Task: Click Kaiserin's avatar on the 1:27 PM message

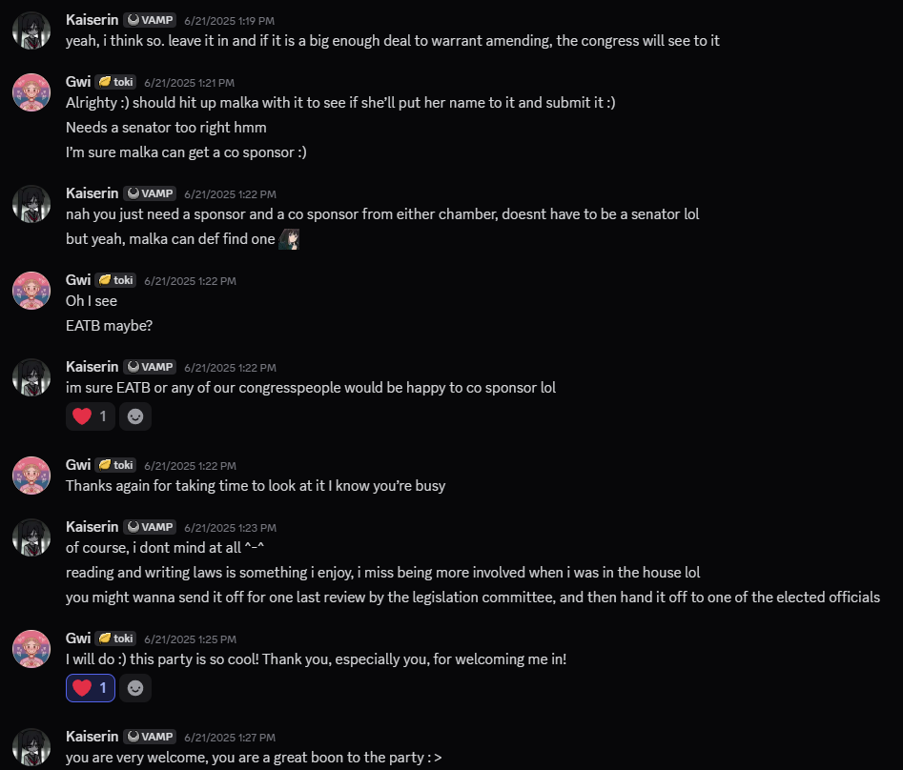Action: coord(31,747)
